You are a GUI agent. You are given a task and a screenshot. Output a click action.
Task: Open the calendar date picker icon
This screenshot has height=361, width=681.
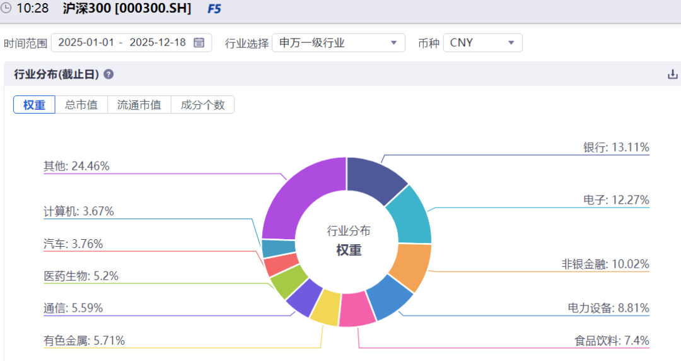(199, 43)
